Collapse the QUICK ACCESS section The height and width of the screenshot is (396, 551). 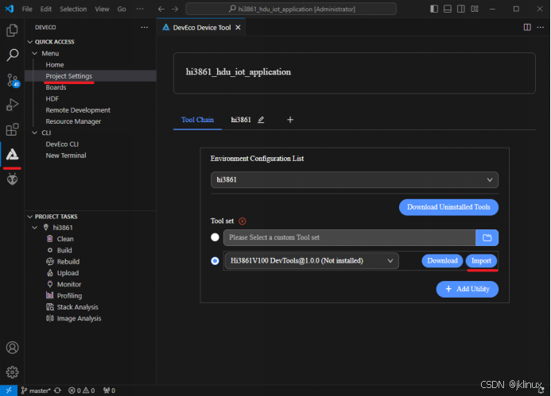pos(30,42)
